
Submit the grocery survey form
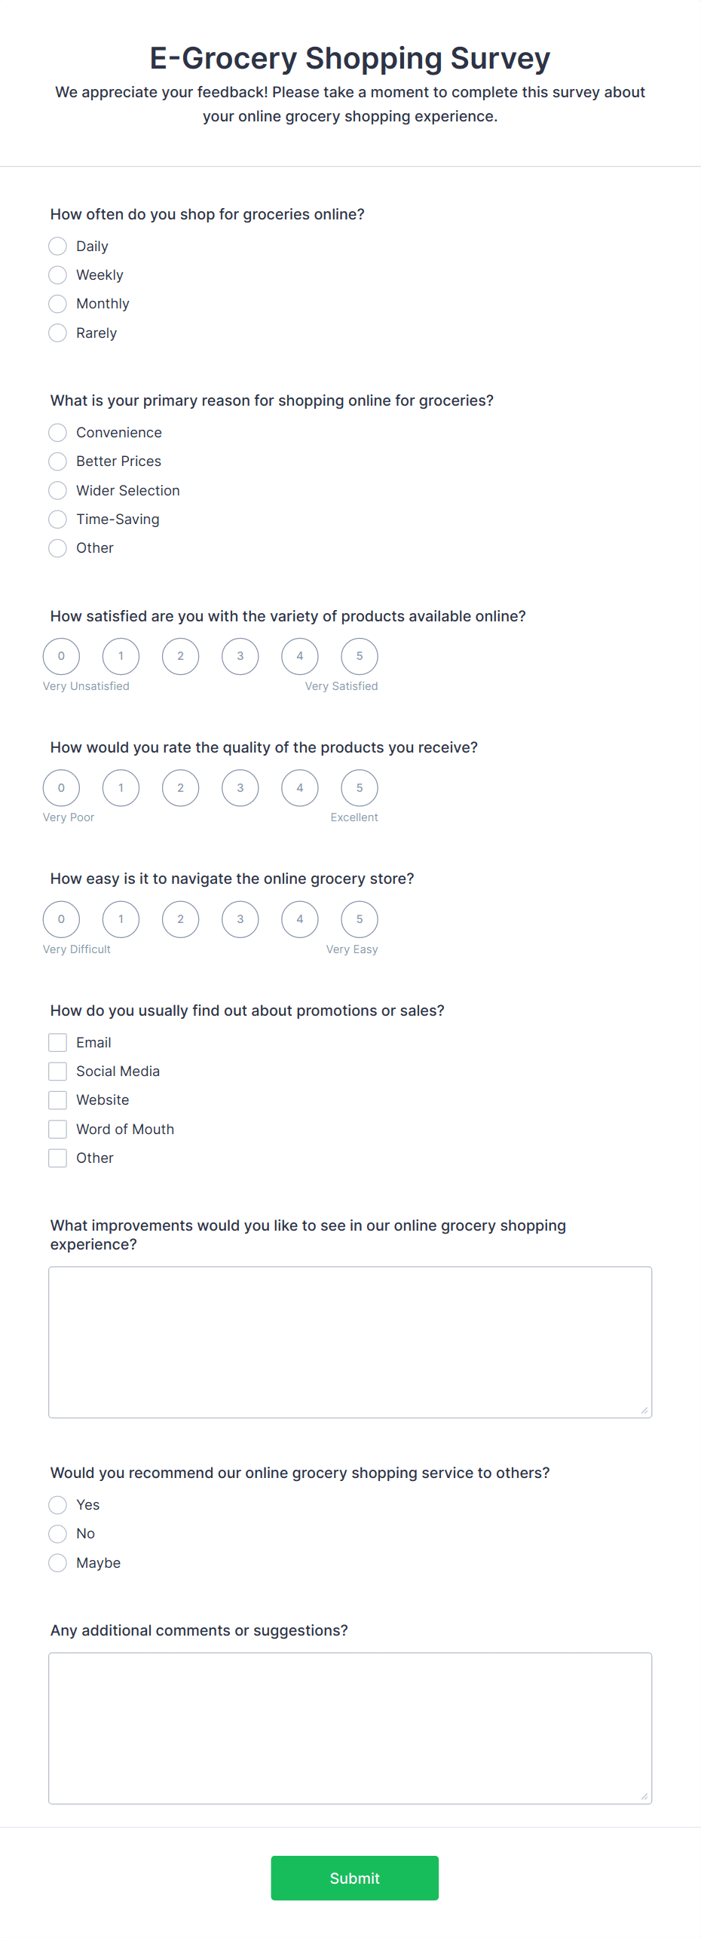coord(355,1878)
